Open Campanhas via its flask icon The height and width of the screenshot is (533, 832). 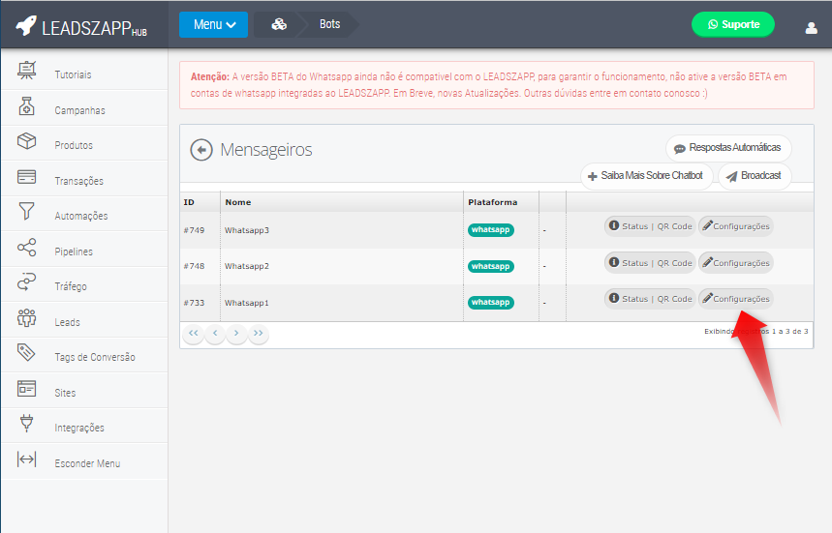click(27, 107)
